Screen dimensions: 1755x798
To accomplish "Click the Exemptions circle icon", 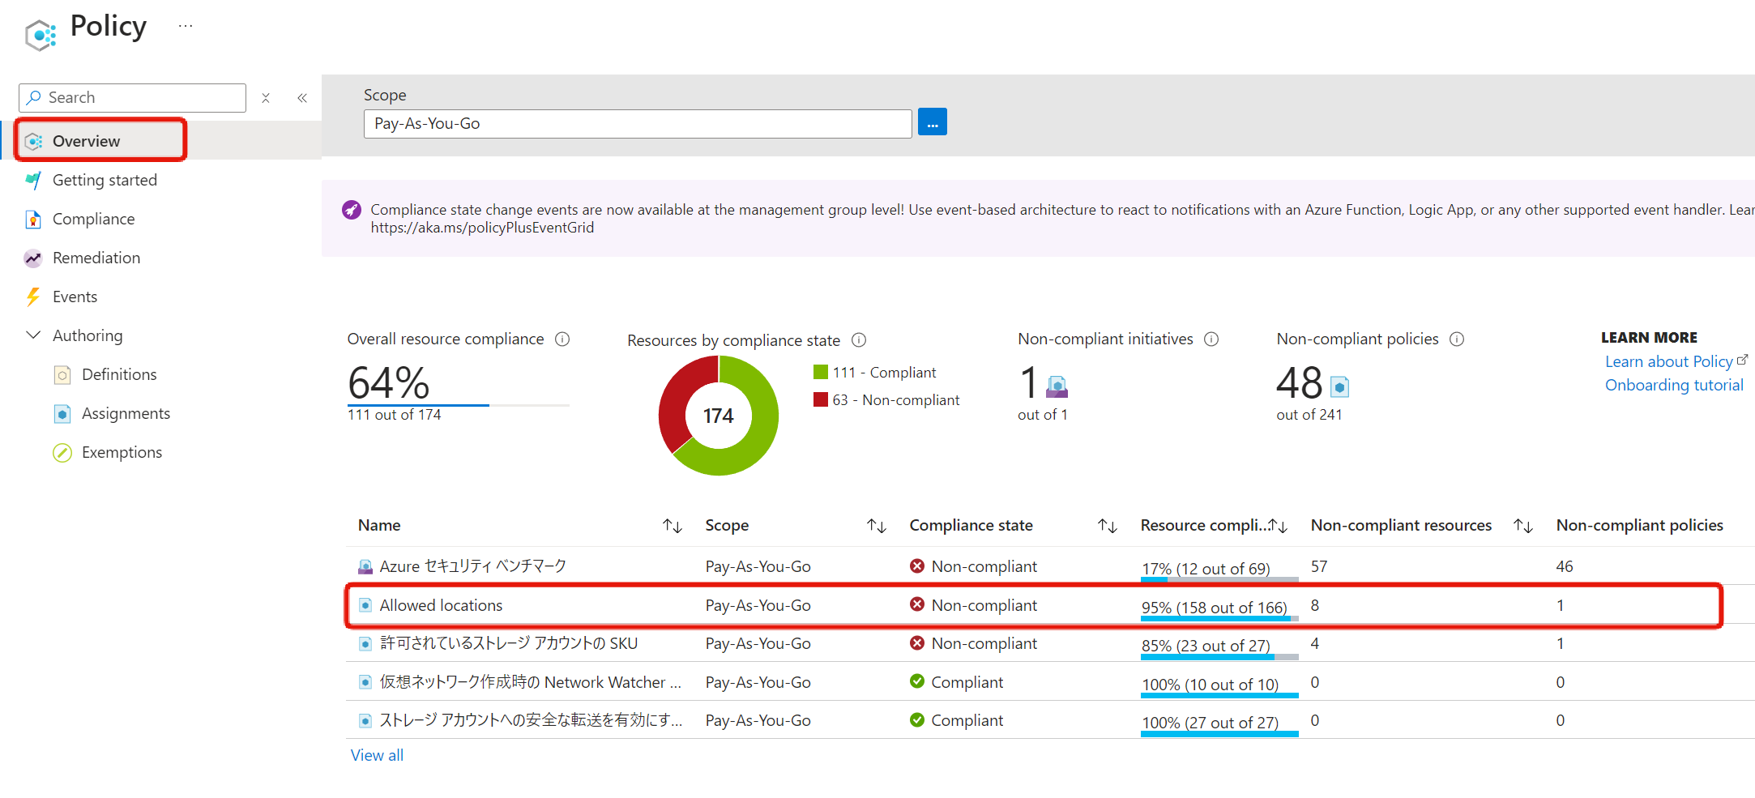I will click(x=62, y=452).
